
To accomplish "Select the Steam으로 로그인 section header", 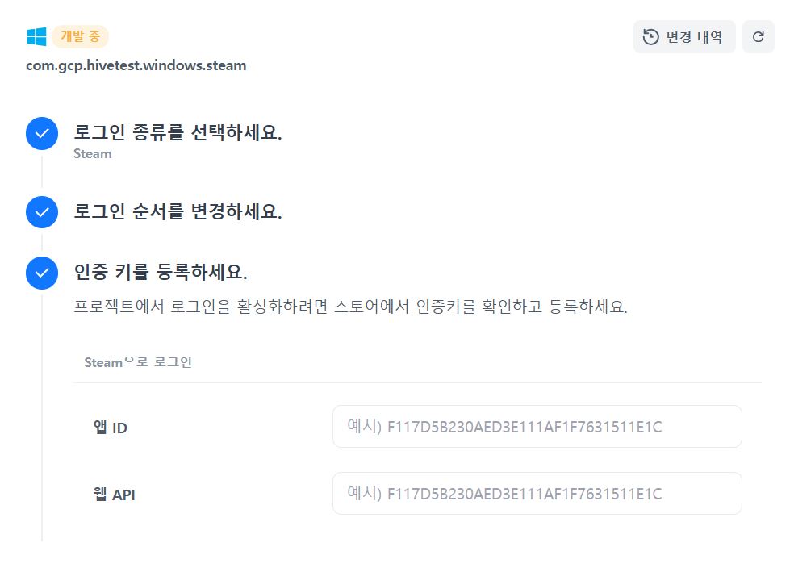I will (138, 362).
